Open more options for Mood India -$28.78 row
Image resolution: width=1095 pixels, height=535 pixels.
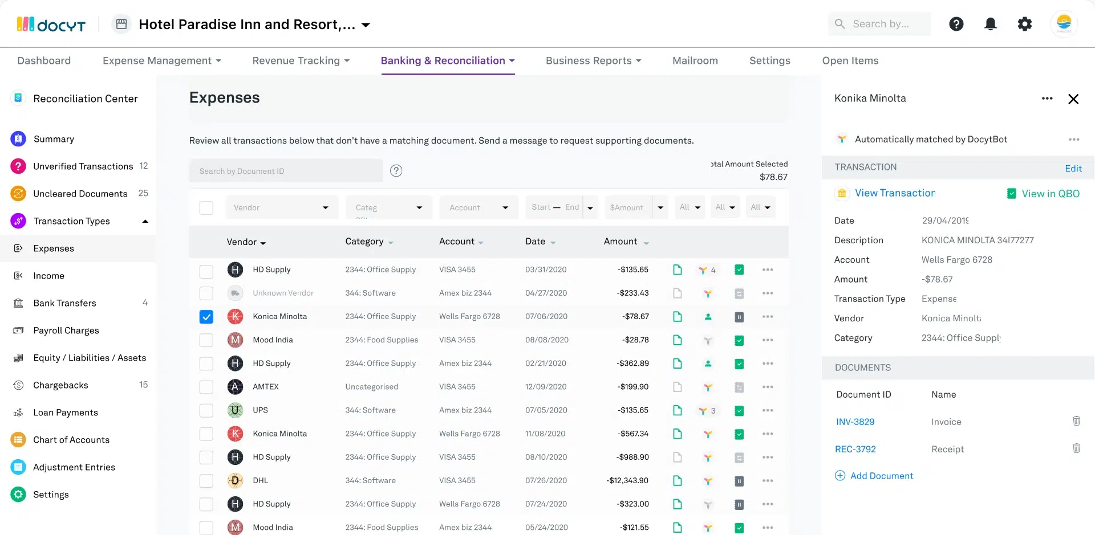[768, 340]
